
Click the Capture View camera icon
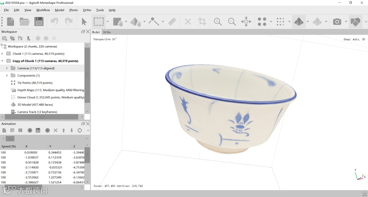[337, 21]
